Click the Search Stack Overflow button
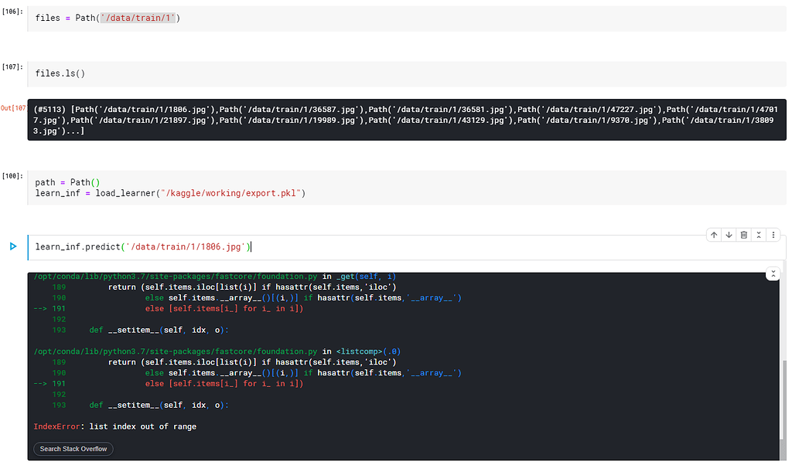This screenshot has width=792, height=472. [72, 449]
